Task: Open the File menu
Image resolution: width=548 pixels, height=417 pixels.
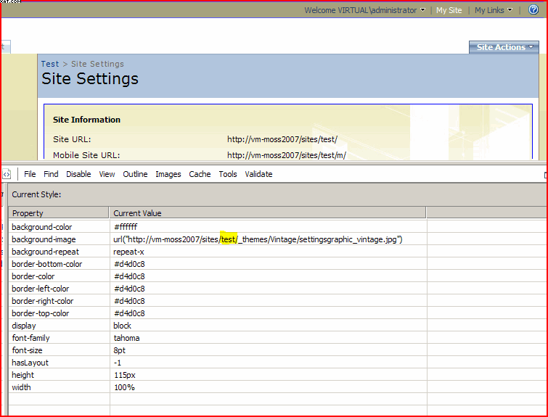Action: [x=30, y=174]
